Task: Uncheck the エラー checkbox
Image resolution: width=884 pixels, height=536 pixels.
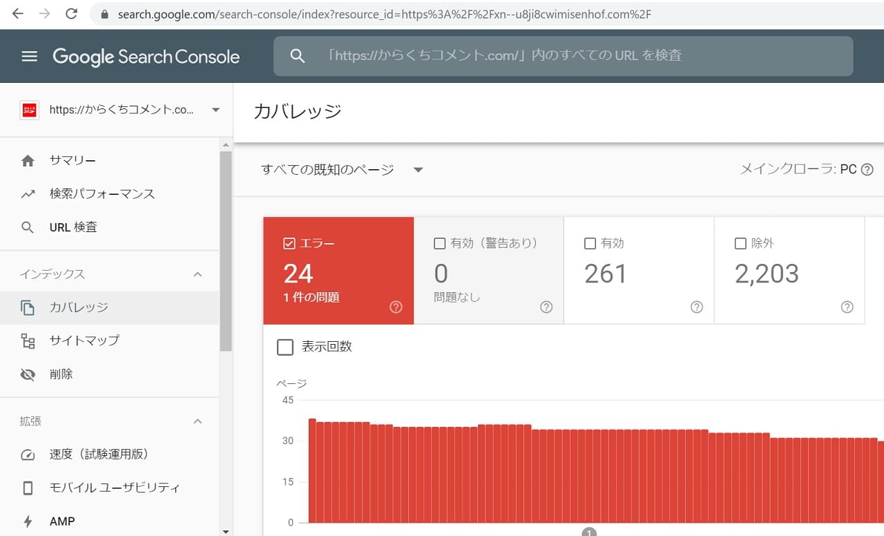Action: click(x=290, y=243)
